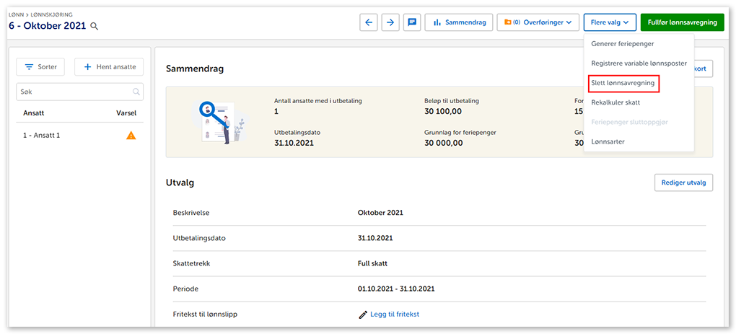
Task: Click the next payroll arrow button
Action: tap(390, 22)
